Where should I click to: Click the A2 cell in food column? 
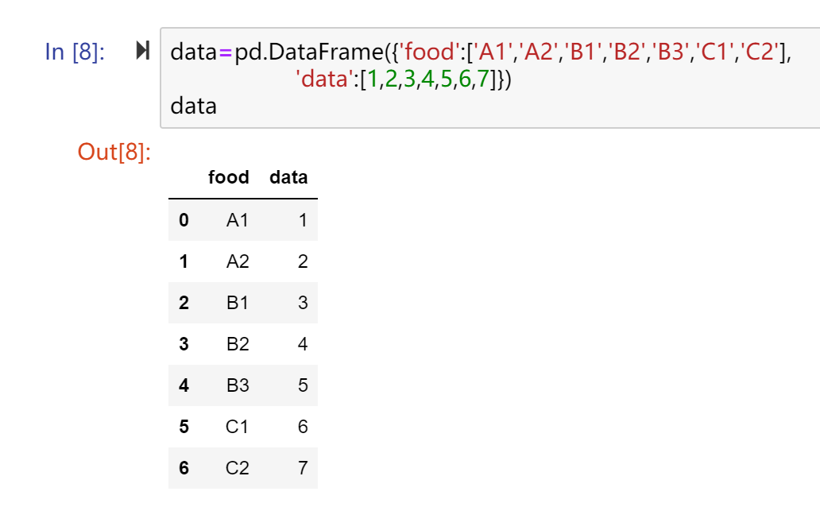(238, 261)
